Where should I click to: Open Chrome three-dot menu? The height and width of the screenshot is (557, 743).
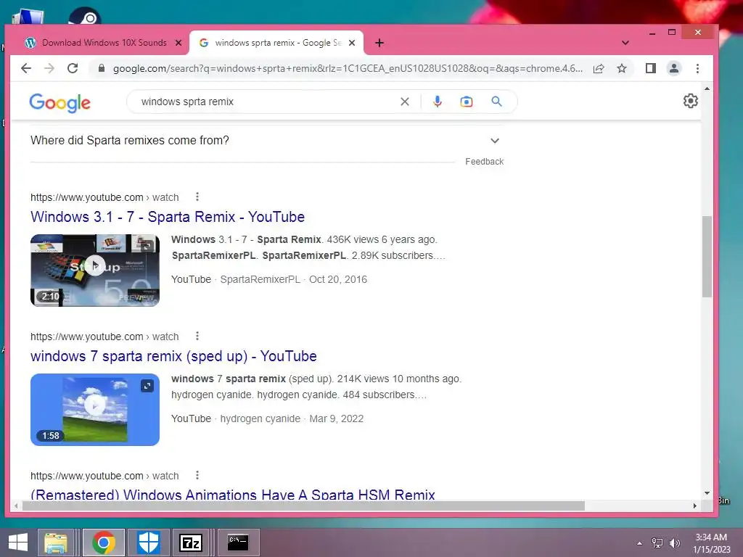[697, 68]
